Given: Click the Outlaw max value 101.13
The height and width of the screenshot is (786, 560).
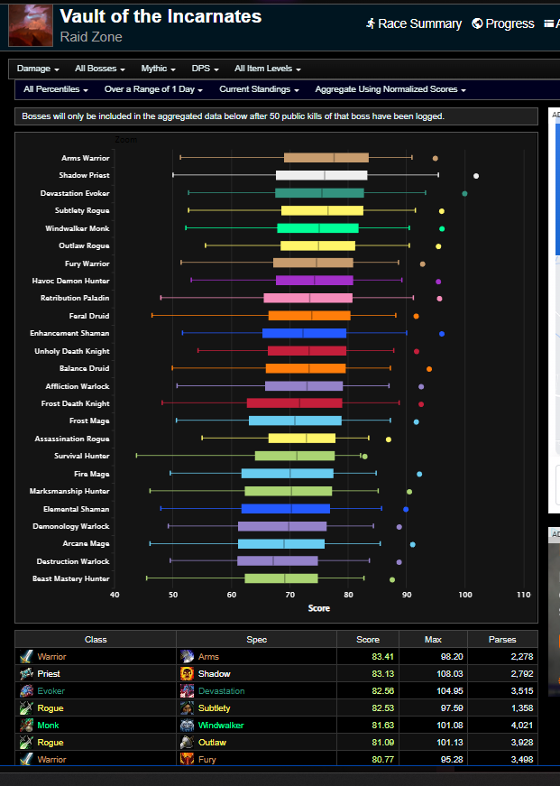Looking at the screenshot, I should click(450, 743).
